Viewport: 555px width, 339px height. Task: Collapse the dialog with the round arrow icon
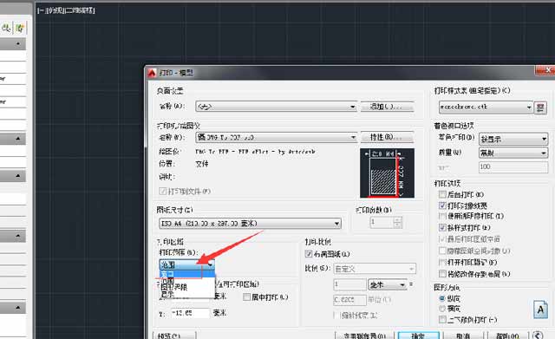click(x=538, y=336)
